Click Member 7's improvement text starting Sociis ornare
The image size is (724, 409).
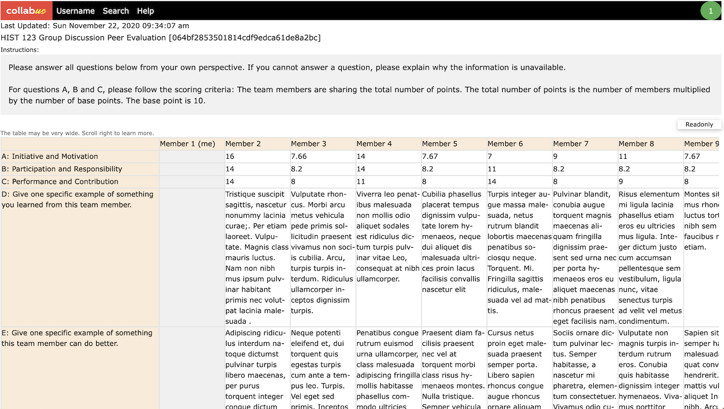pyautogui.click(x=585, y=368)
